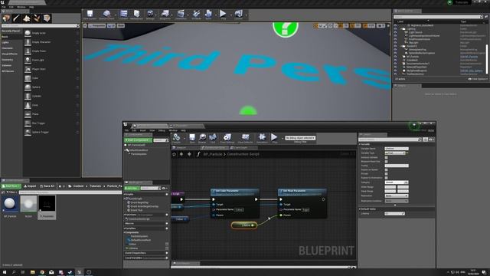Toggle Expose on Spawn checkbox
Screen dimensions: 490x276
point(386,170)
